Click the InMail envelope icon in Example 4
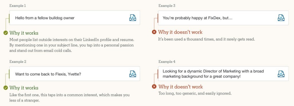The image size is (294, 106). pos(281,74)
